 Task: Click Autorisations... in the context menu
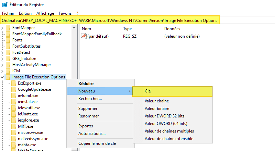click(x=92, y=133)
